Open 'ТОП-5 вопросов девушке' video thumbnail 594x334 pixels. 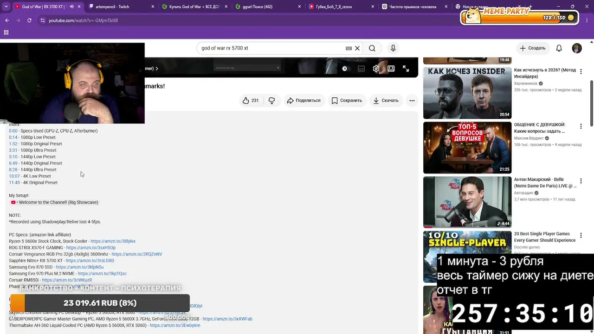[x=467, y=148]
